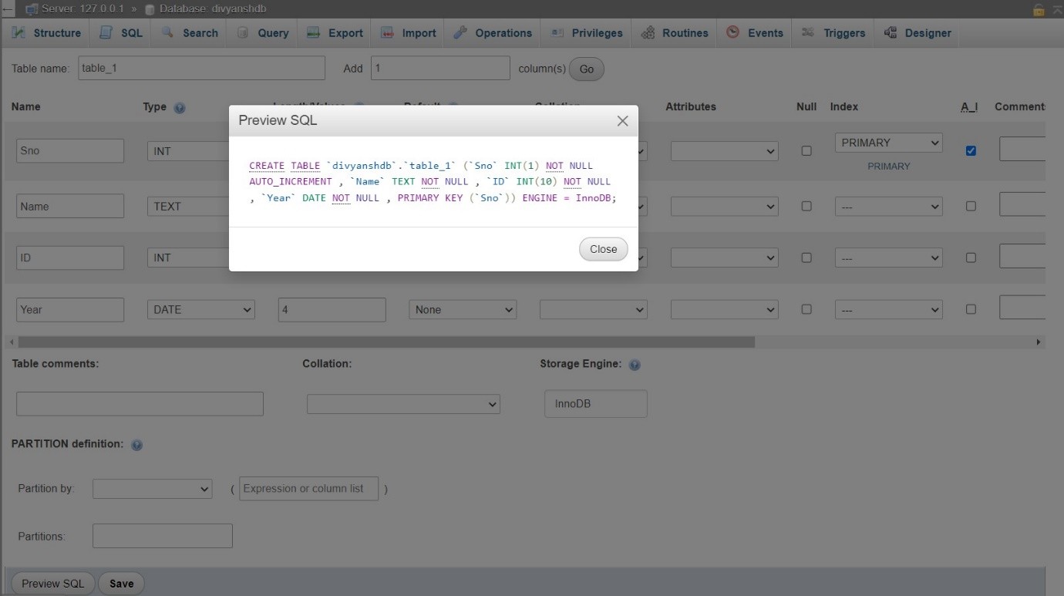This screenshot has width=1064, height=596.
Task: Open the DATE type dropdown for Year
Action: [x=200, y=310]
